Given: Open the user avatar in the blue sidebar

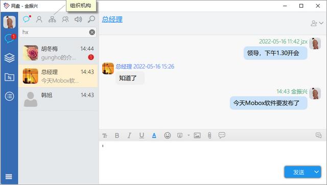Looking at the screenshot, I should (x=9, y=22).
